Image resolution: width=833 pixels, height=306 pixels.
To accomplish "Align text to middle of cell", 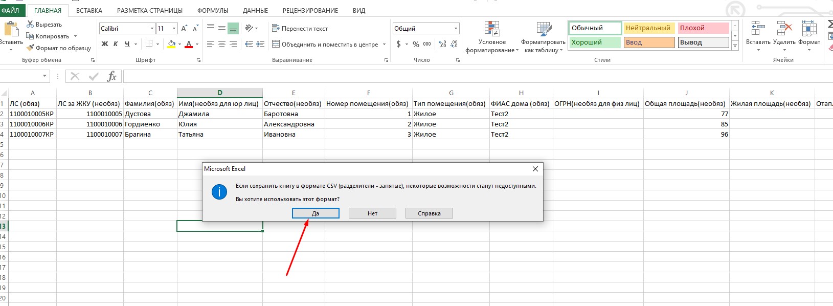I will tap(222, 28).
